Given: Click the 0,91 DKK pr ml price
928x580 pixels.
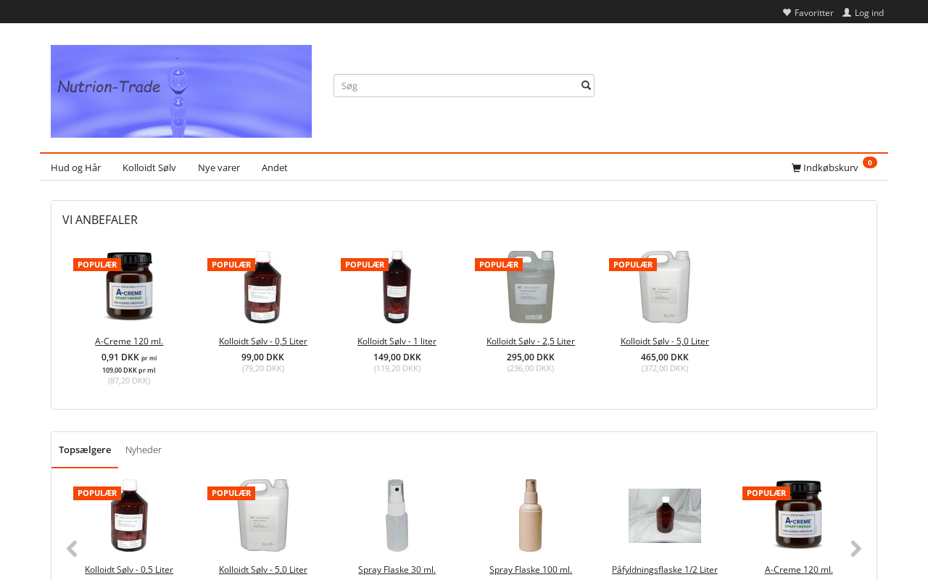Looking at the screenshot, I should pos(129,357).
